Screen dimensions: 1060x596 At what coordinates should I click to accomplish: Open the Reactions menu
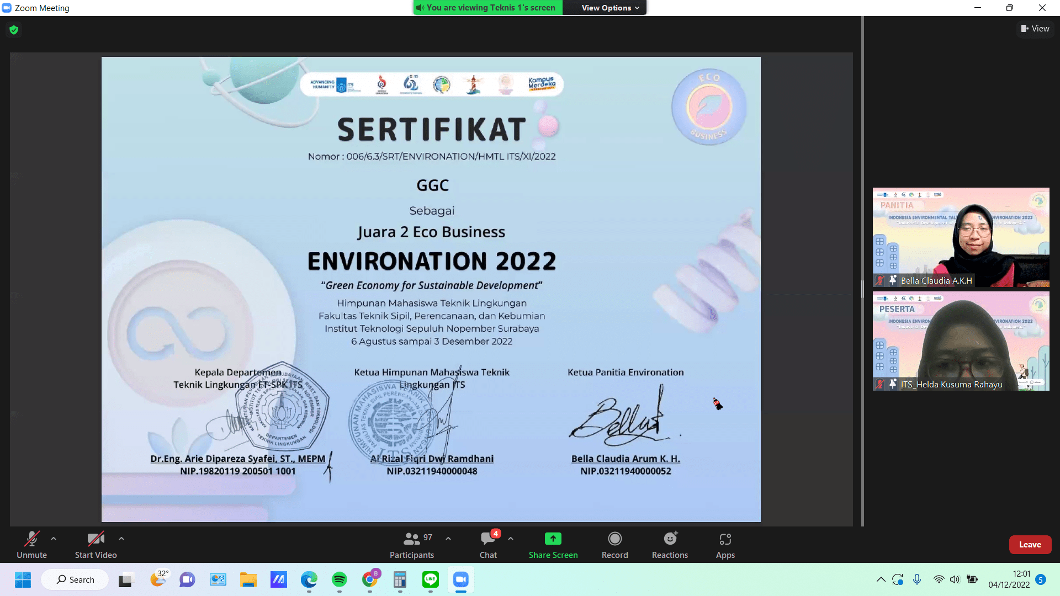[x=670, y=545]
